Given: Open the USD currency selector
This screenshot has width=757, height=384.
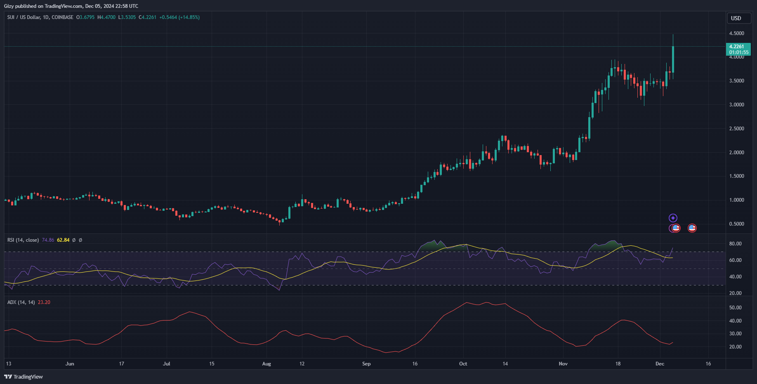Looking at the screenshot, I should point(739,18).
